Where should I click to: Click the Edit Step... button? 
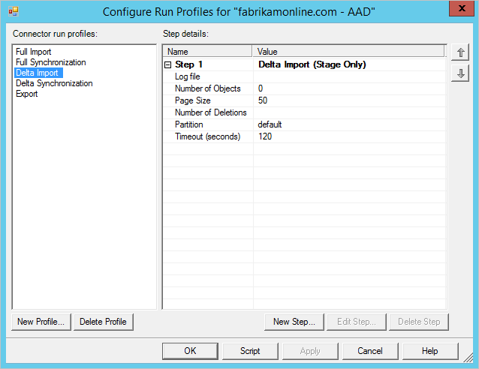tap(356, 322)
